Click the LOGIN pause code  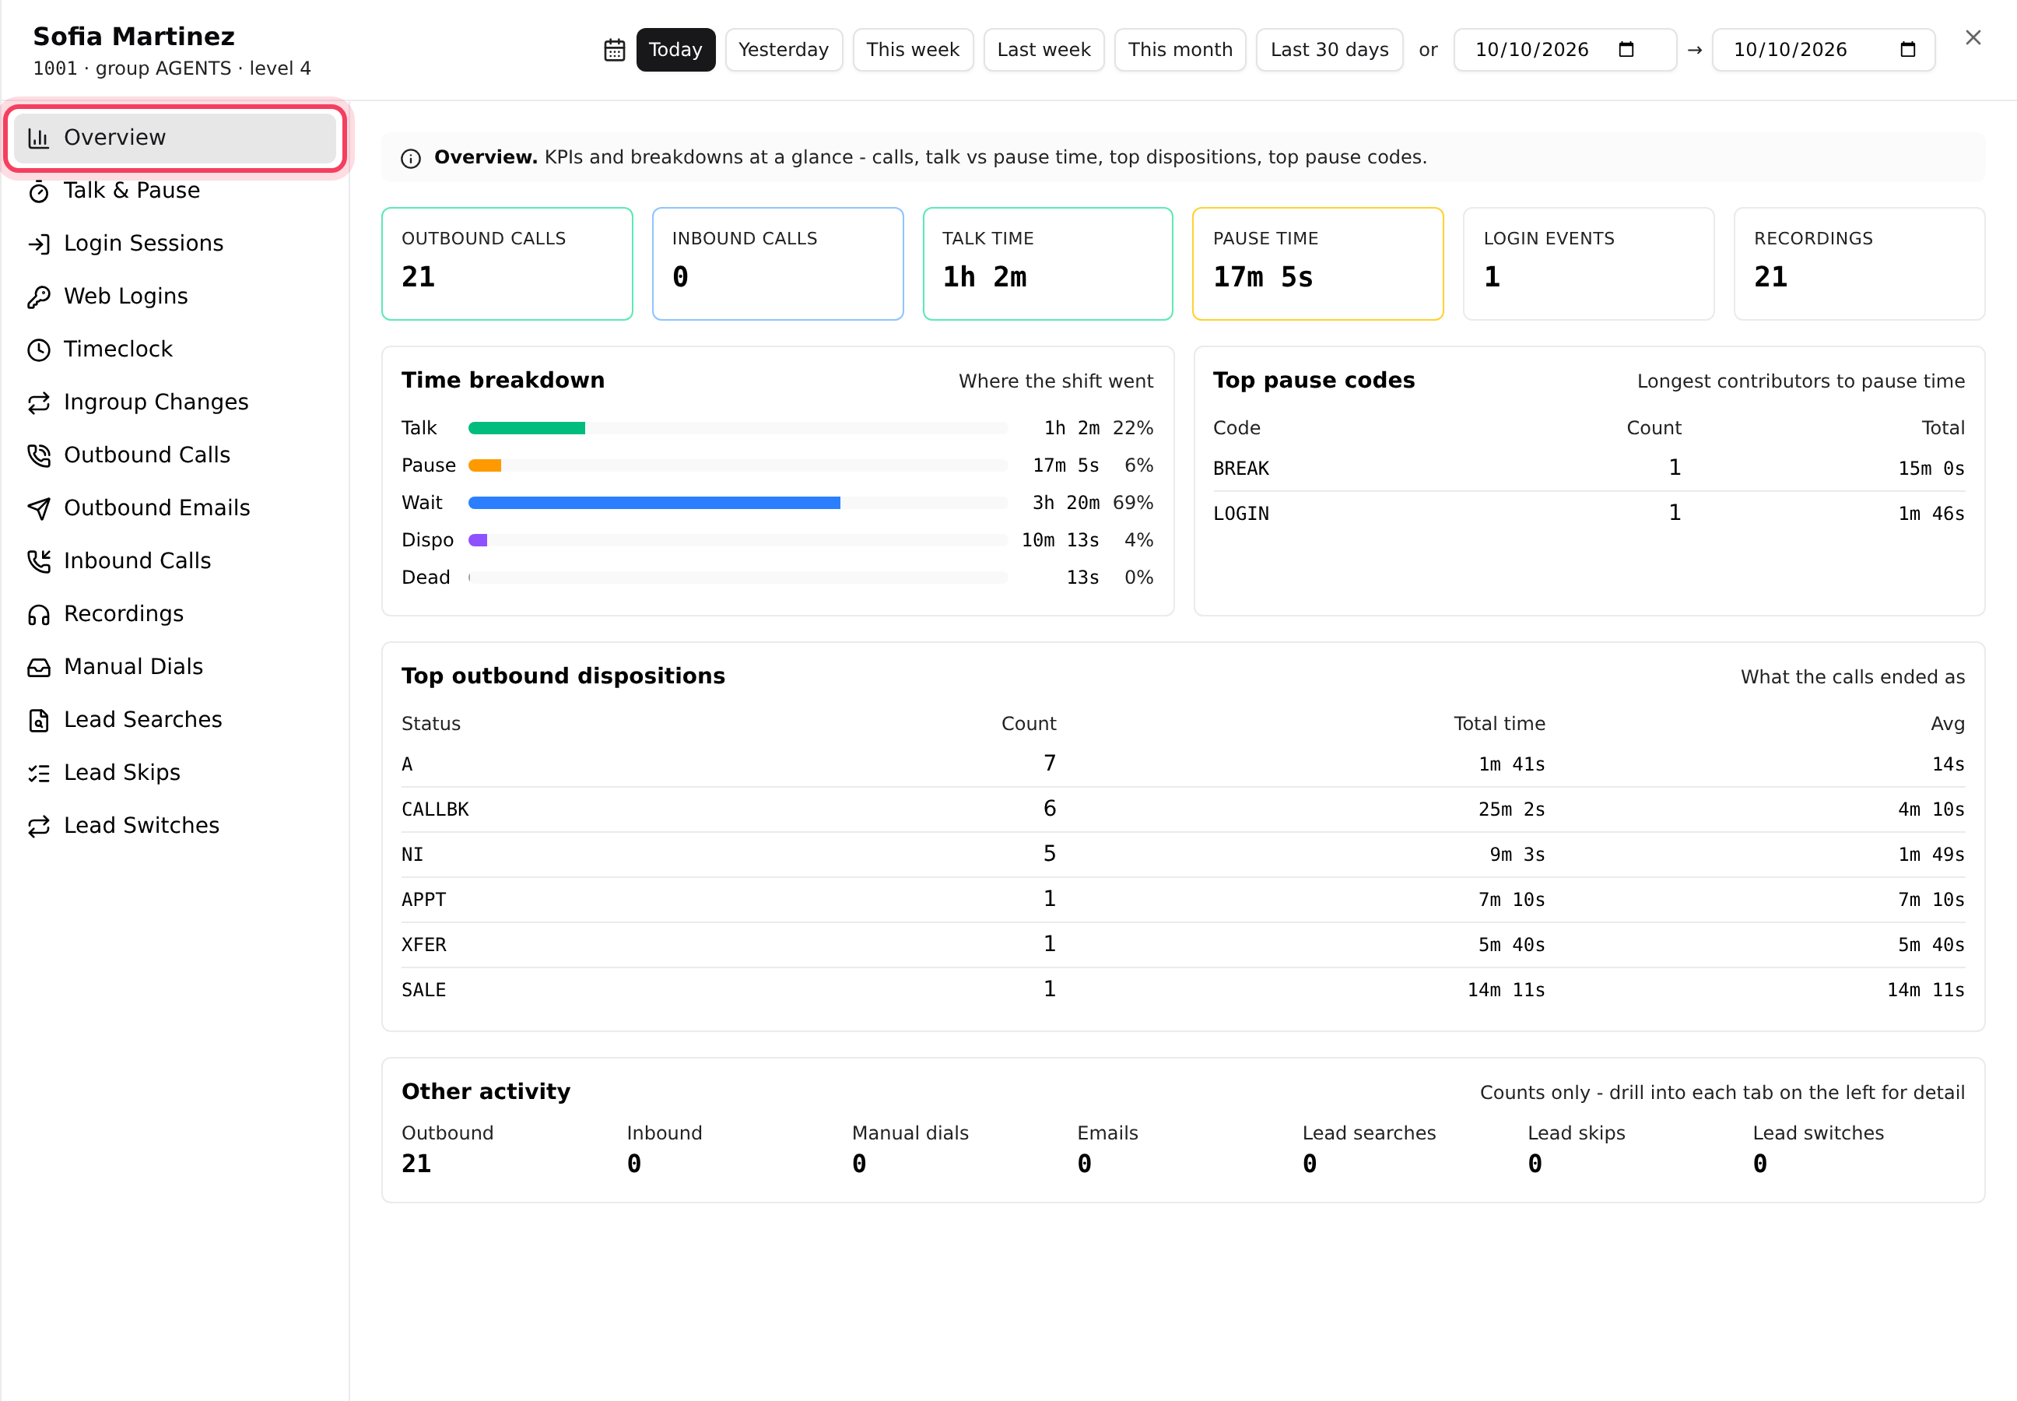pos(1240,514)
